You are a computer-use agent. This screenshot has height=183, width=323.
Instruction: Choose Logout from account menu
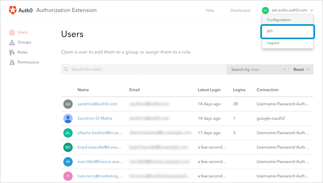click(288, 43)
